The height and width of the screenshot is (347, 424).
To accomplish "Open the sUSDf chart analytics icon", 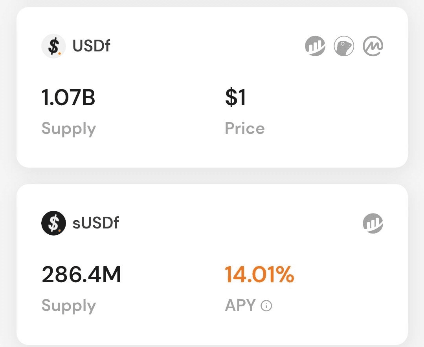I will [373, 223].
